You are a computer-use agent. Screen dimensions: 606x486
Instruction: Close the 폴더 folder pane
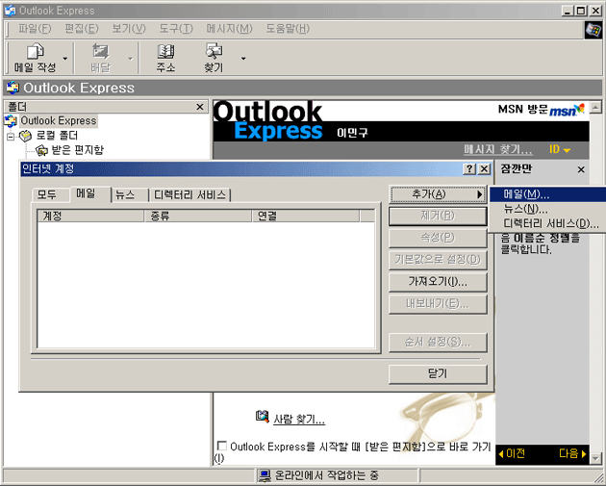tap(200, 107)
